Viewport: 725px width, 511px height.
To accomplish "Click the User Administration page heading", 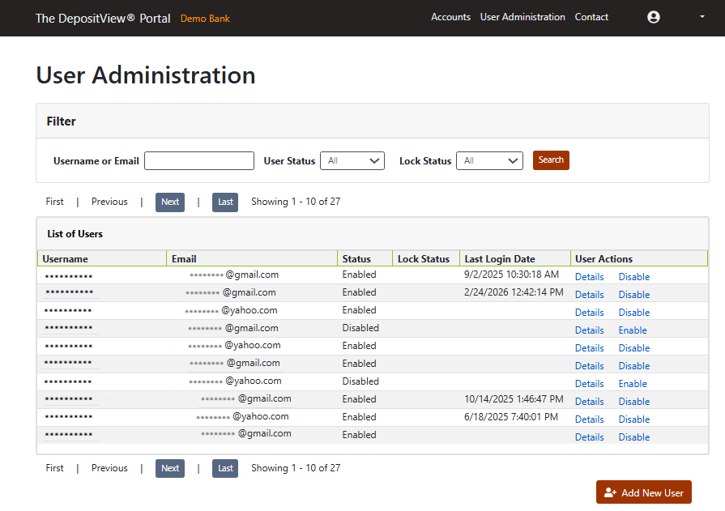I will (x=146, y=75).
